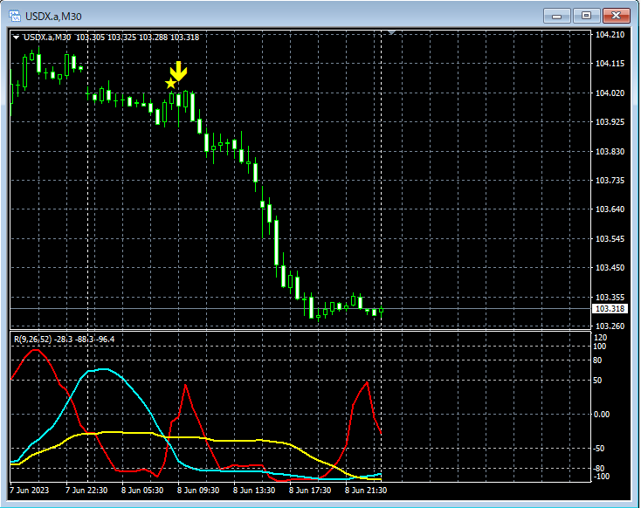Click the indicator label R(9,26,52)
The width and height of the screenshot is (641, 508).
tap(32, 340)
